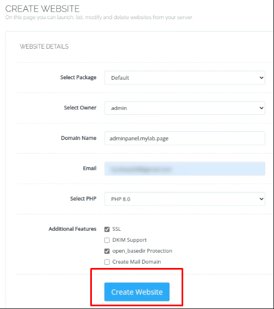The width and height of the screenshot is (274, 309).
Task: Click the WEBSITE DETAILS section heading
Action: click(44, 46)
